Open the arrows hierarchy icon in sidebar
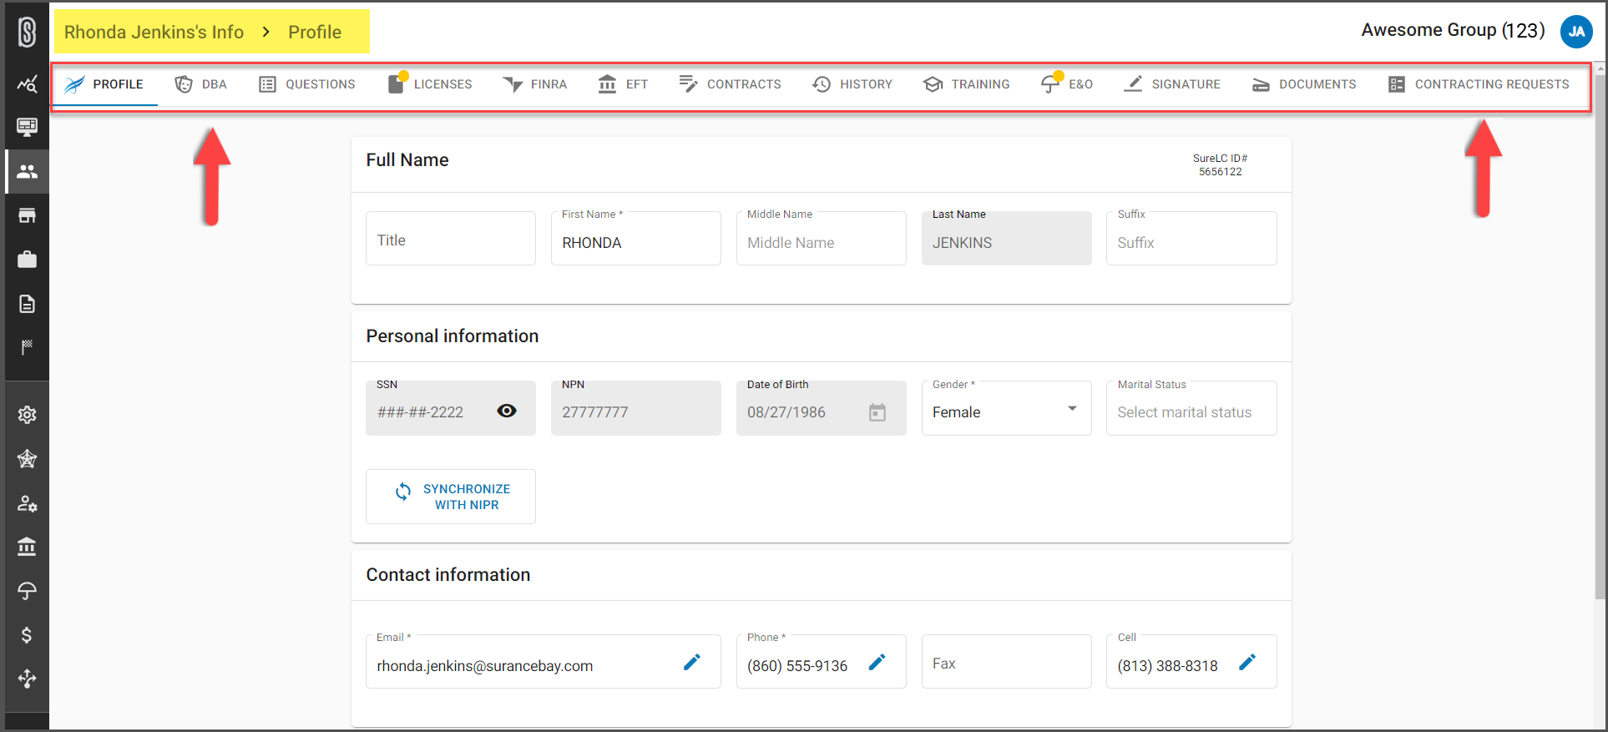Screen dimensions: 1608x732 coord(27,679)
